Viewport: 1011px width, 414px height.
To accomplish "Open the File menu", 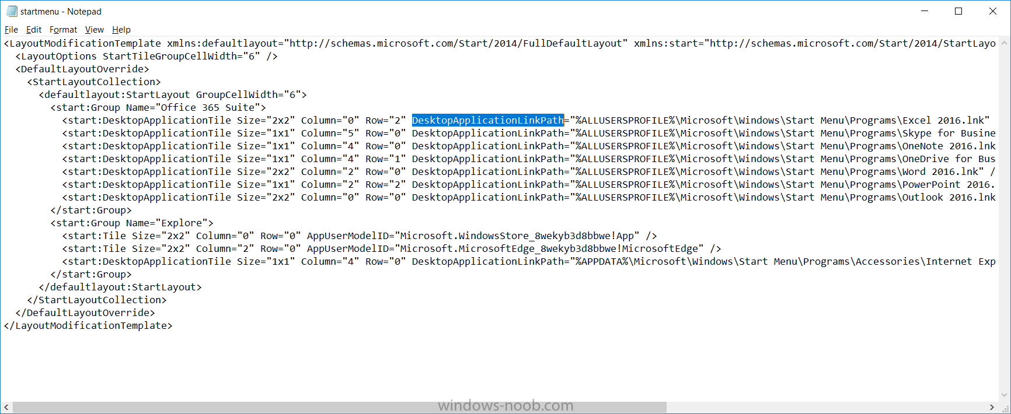I will (11, 30).
